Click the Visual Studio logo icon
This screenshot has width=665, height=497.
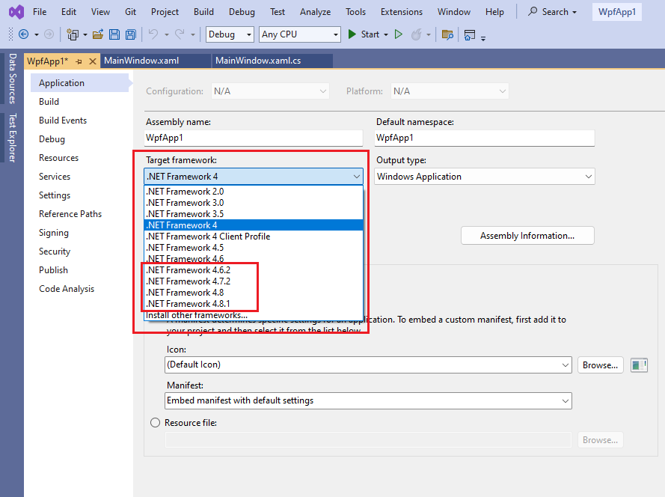[16, 12]
